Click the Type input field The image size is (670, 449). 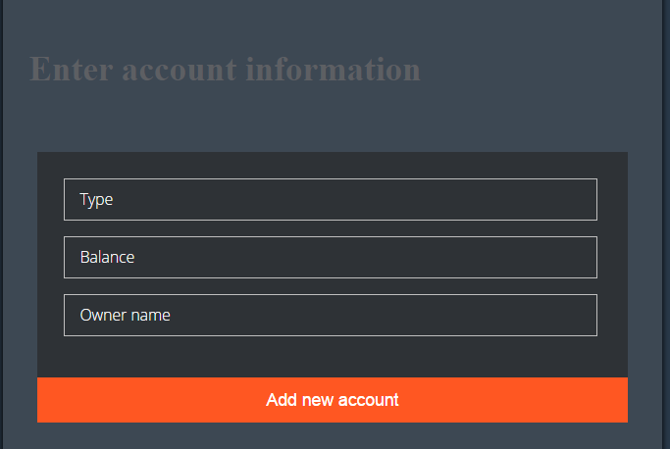[330, 199]
